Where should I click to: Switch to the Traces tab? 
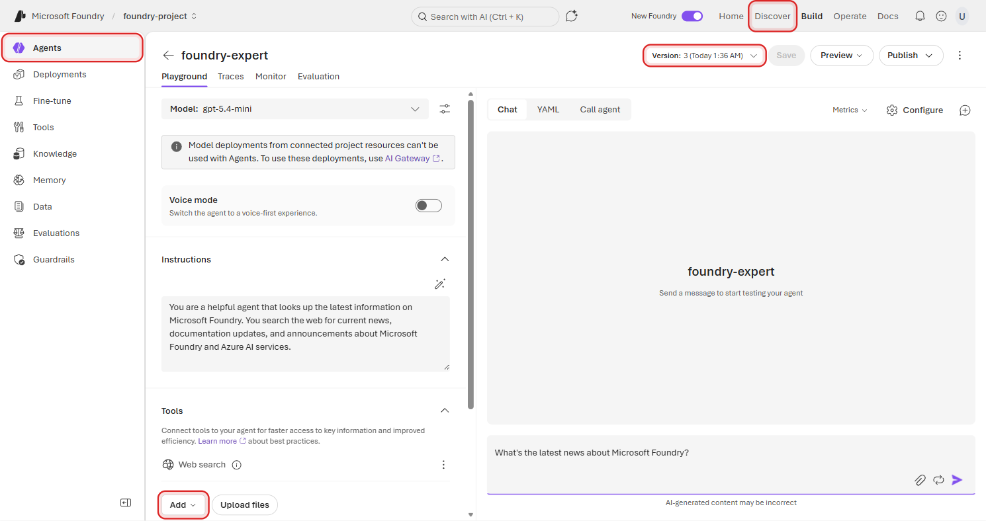coord(231,77)
